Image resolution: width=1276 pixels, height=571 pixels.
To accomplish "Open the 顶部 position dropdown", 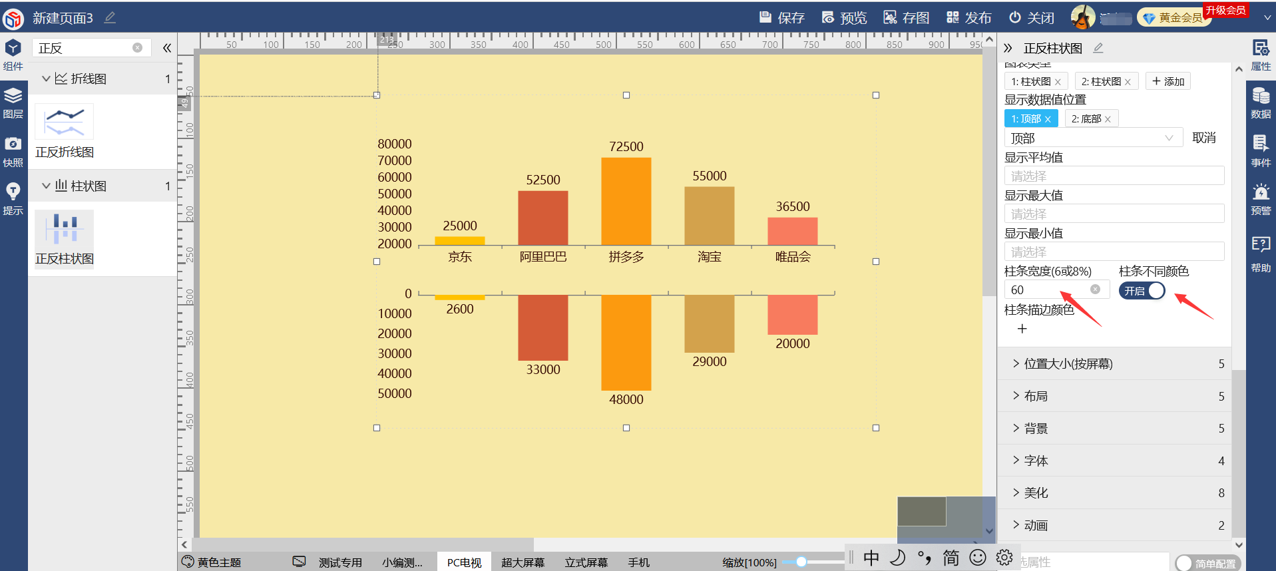I will coord(1094,138).
